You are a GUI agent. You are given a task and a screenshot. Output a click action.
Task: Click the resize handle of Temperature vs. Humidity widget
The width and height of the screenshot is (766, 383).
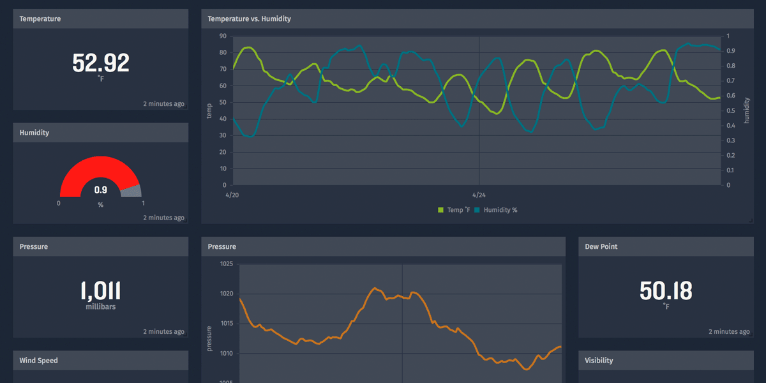750,220
